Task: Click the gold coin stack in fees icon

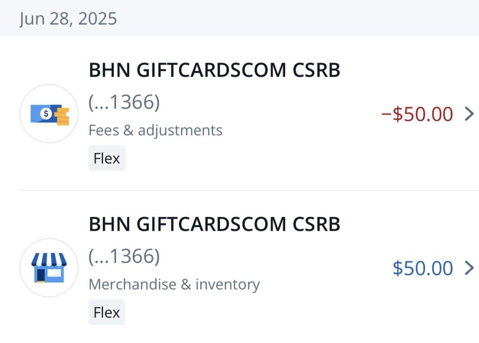Action: coord(62,116)
